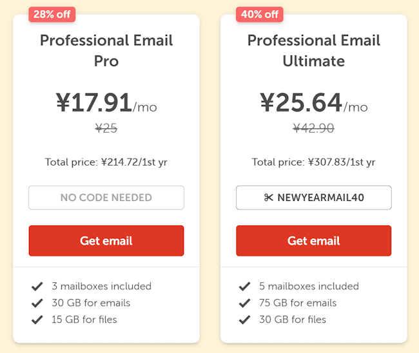Copy the NEWYEARMAIL40 coupon code
The image size is (419, 353).
pos(314,198)
